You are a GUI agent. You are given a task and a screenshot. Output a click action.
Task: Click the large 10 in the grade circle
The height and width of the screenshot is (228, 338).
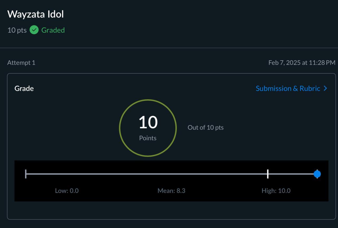148,123
